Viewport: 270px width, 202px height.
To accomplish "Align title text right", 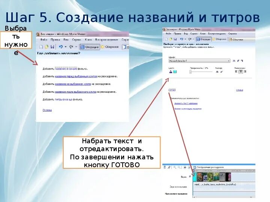I will click(245, 71).
